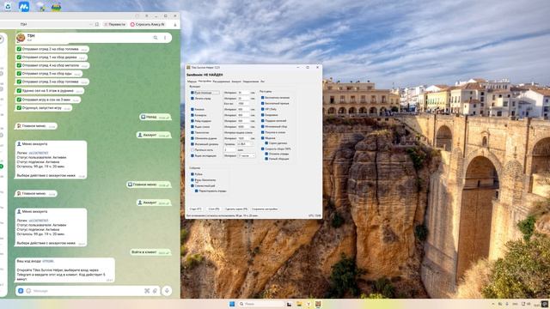Show hidden system tray icons chevron
Viewport: 550px width, 309px height.
pos(492,304)
